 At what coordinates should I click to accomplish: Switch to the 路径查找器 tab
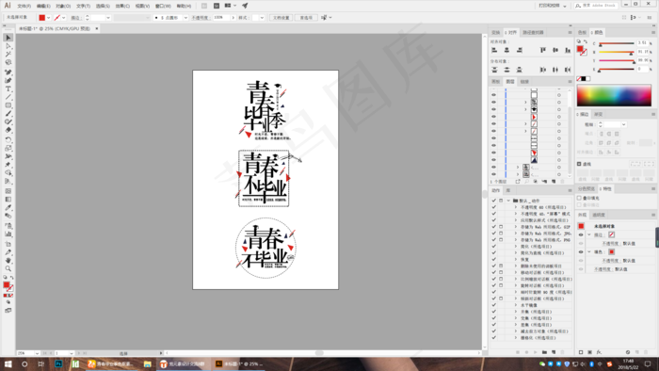[x=533, y=32]
